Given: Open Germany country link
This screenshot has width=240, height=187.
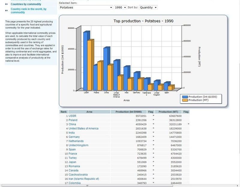Looking at the screenshot, I should [x=74, y=137].
